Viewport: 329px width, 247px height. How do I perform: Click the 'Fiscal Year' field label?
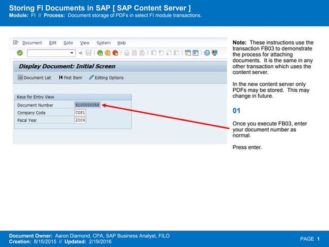(27, 121)
